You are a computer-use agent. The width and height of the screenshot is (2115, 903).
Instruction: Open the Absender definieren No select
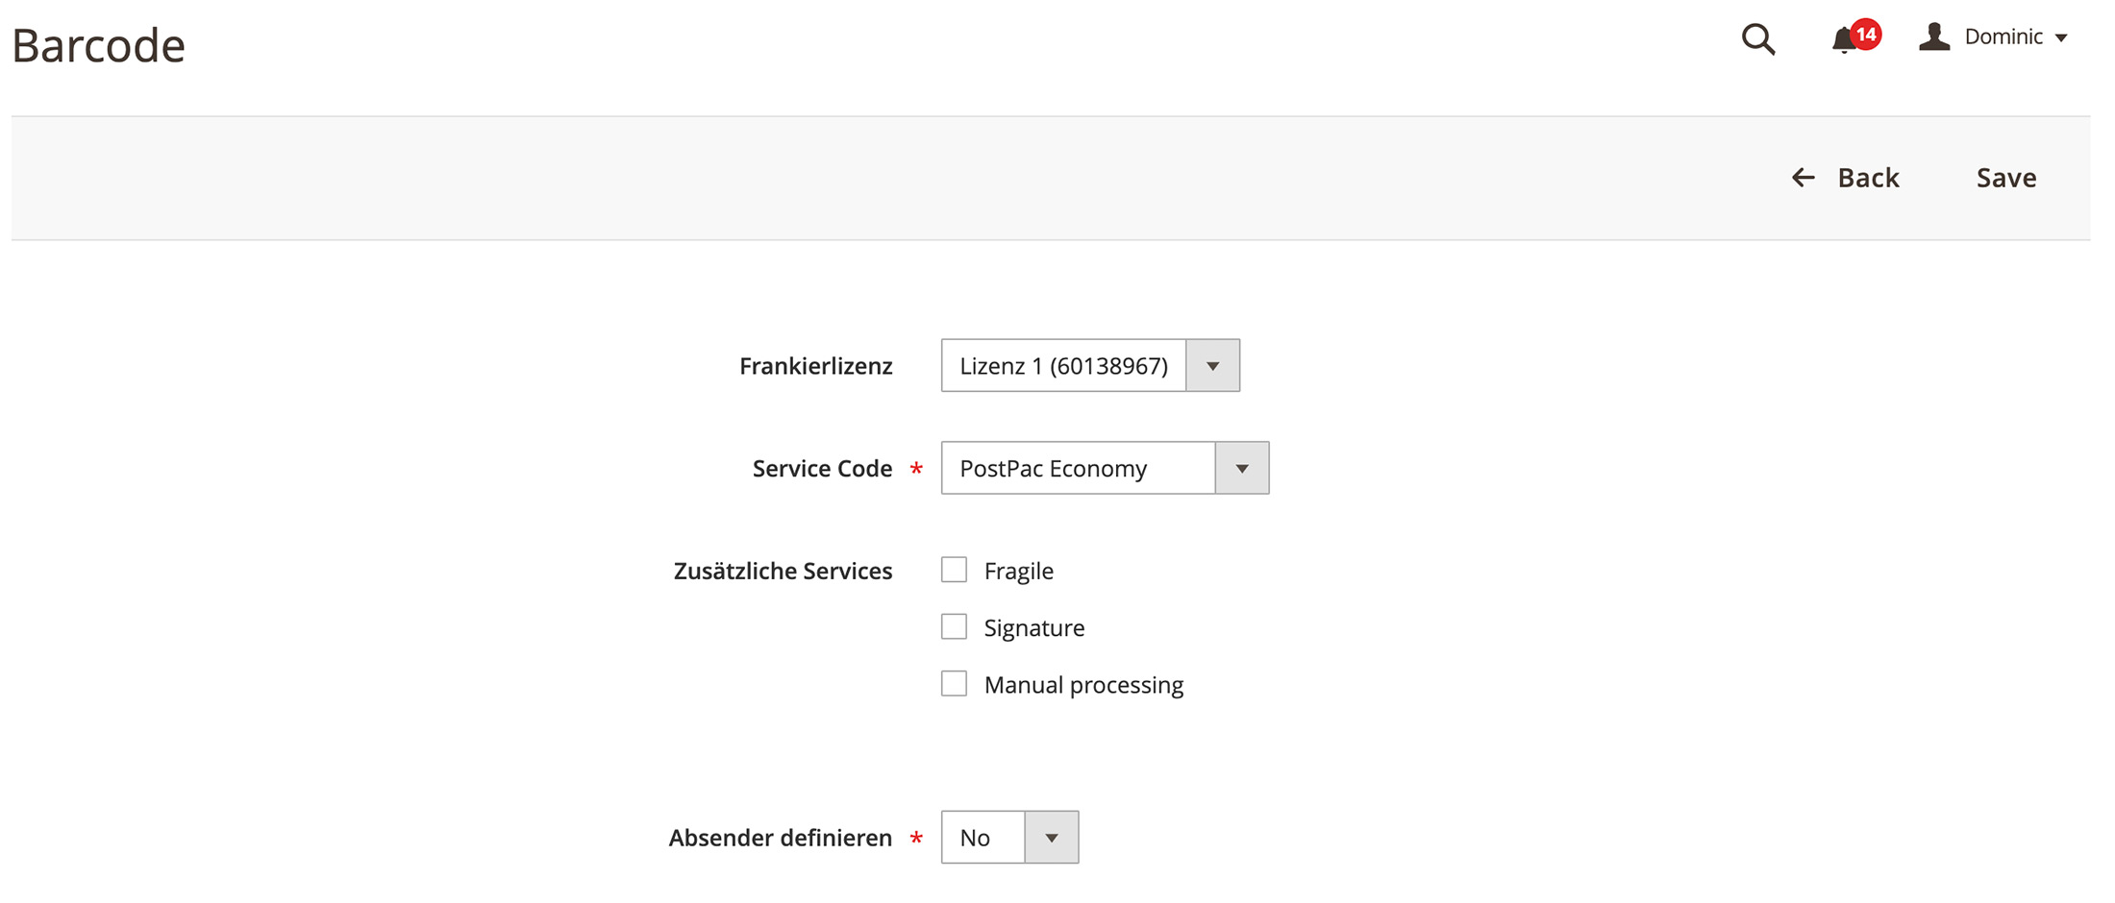1009,837
